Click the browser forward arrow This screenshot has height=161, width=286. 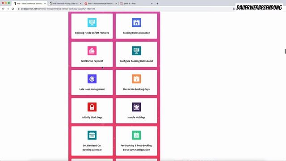(8, 9)
